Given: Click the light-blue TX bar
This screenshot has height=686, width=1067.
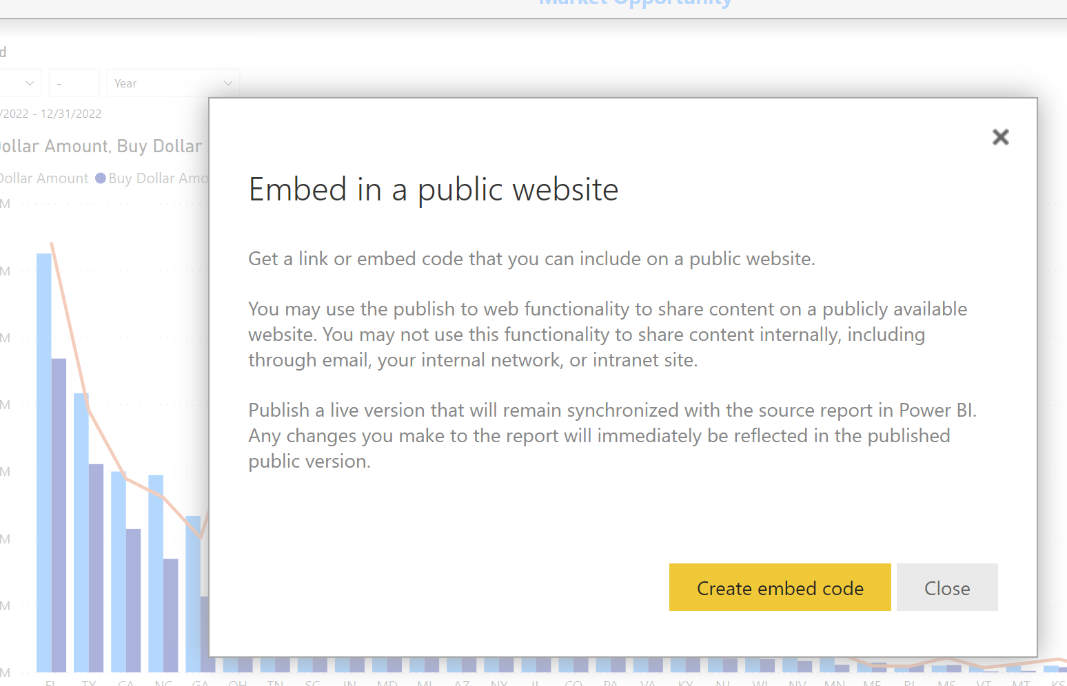Looking at the screenshot, I should click(81, 532).
